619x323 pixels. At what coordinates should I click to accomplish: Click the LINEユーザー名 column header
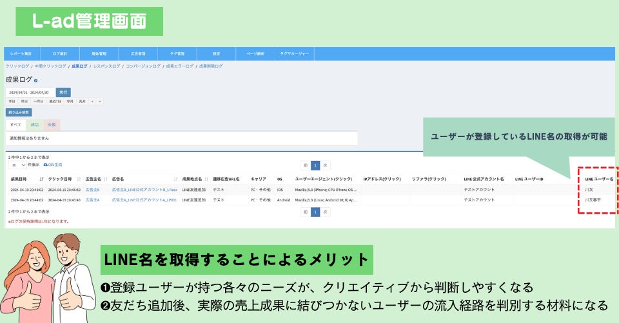[x=599, y=179]
